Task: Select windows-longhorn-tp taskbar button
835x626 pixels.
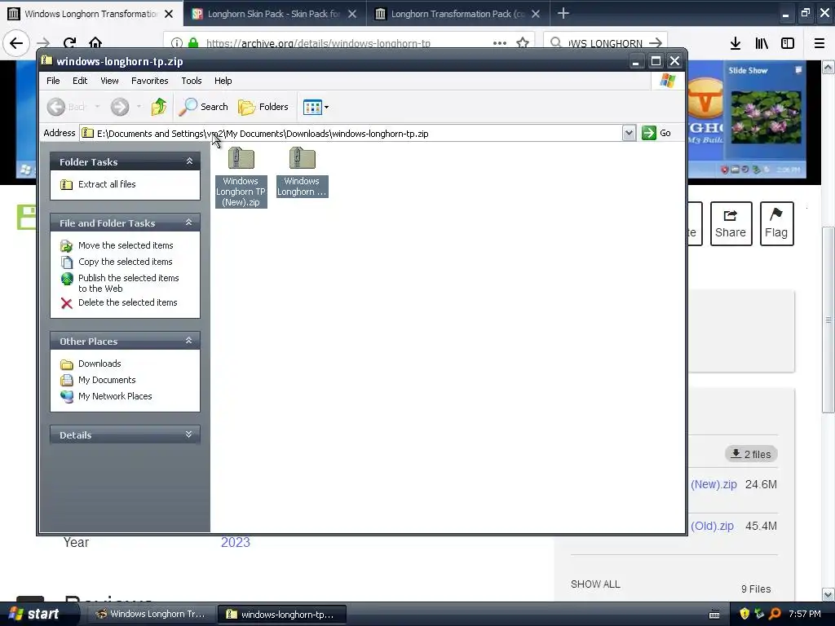Action: (282, 614)
